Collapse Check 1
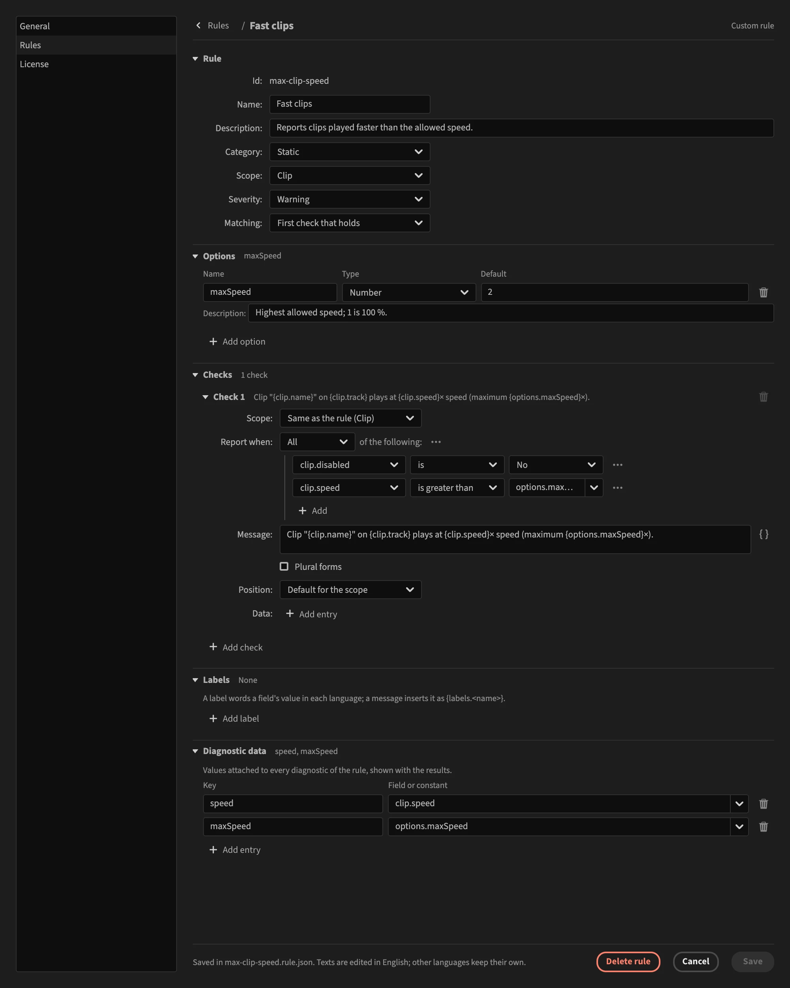Image resolution: width=790 pixels, height=988 pixels. [206, 397]
